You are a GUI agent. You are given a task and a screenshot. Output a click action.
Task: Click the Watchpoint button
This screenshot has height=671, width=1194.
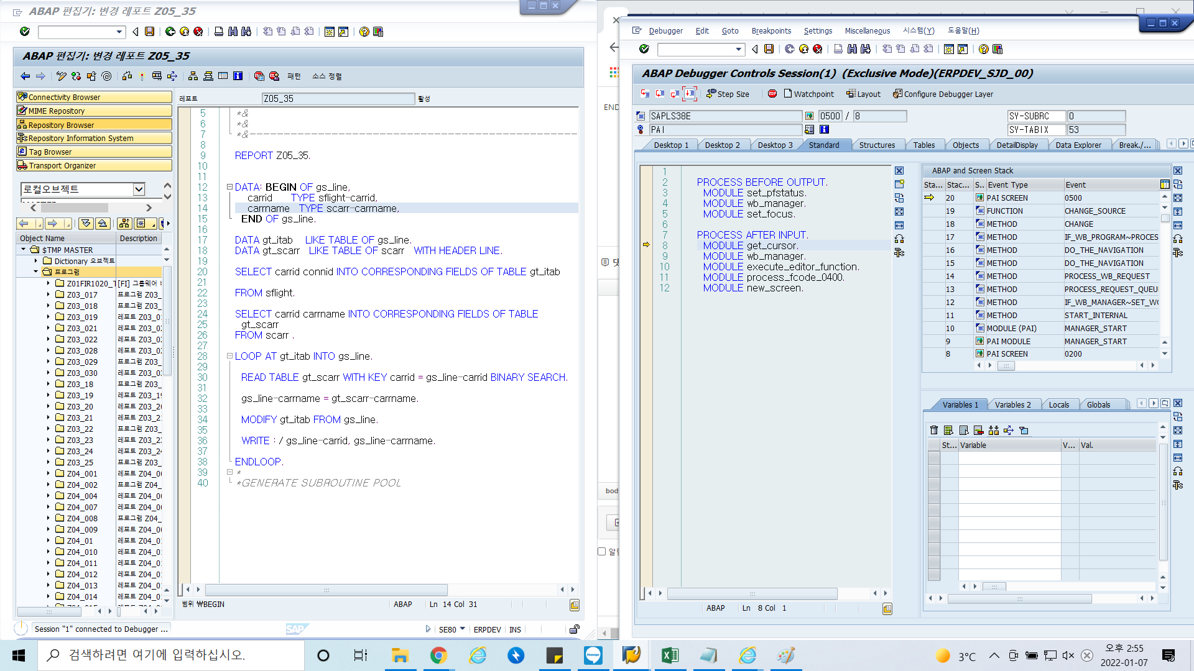tap(808, 94)
